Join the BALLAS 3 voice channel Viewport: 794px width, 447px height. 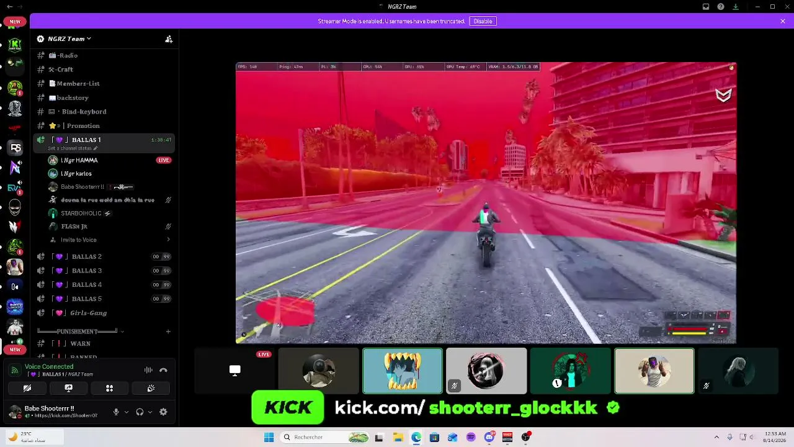[x=104, y=271]
